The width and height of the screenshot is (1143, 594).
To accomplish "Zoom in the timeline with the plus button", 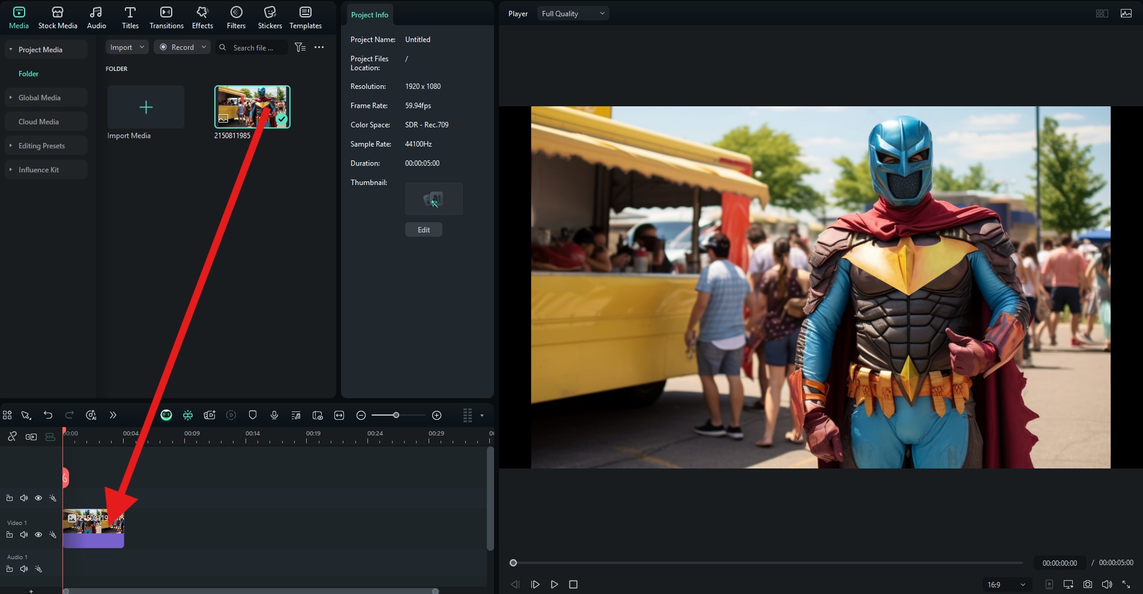I will coord(437,415).
